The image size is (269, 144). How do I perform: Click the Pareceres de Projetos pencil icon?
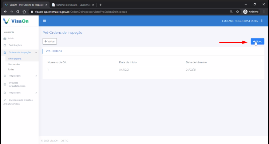pos(5,100)
